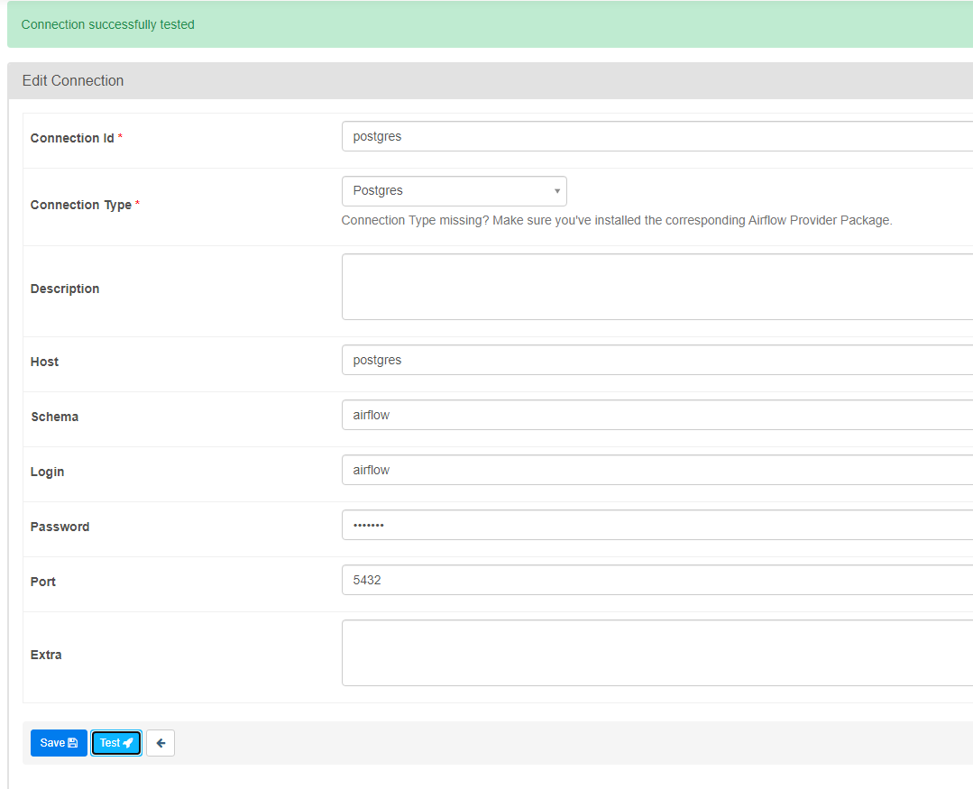
Task: Click the Save button with floppy disk icon
Action: [59, 743]
